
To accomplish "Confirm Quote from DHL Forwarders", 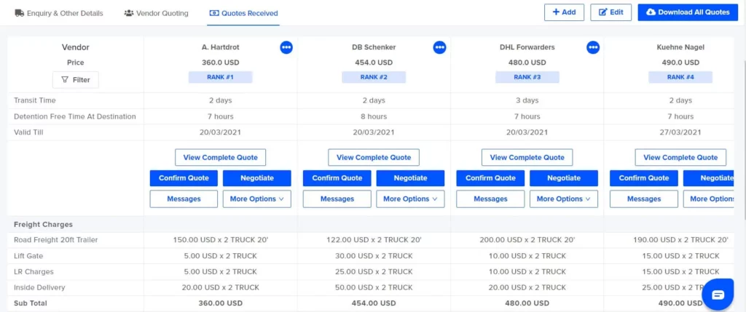I will click(x=490, y=178).
